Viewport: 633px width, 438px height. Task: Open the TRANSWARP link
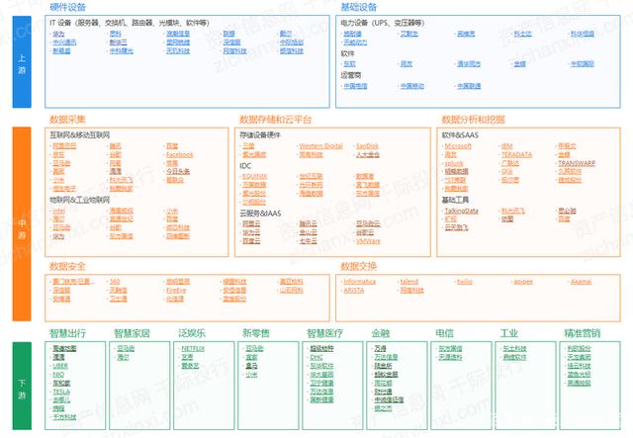(x=577, y=163)
